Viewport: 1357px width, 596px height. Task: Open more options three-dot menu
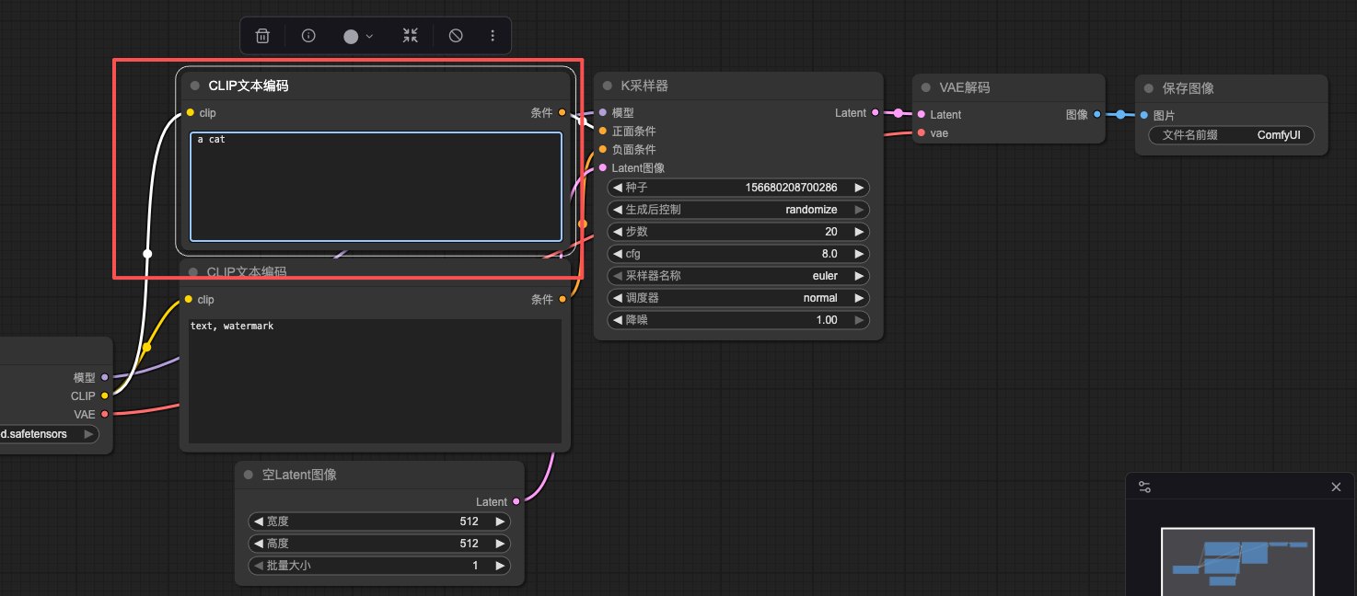[493, 36]
